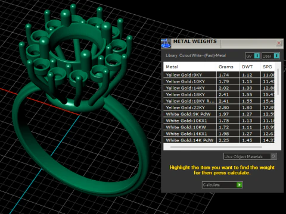286x214 pixels.
Task: Select the White Gold:14KX1 row
Action: [219, 134]
